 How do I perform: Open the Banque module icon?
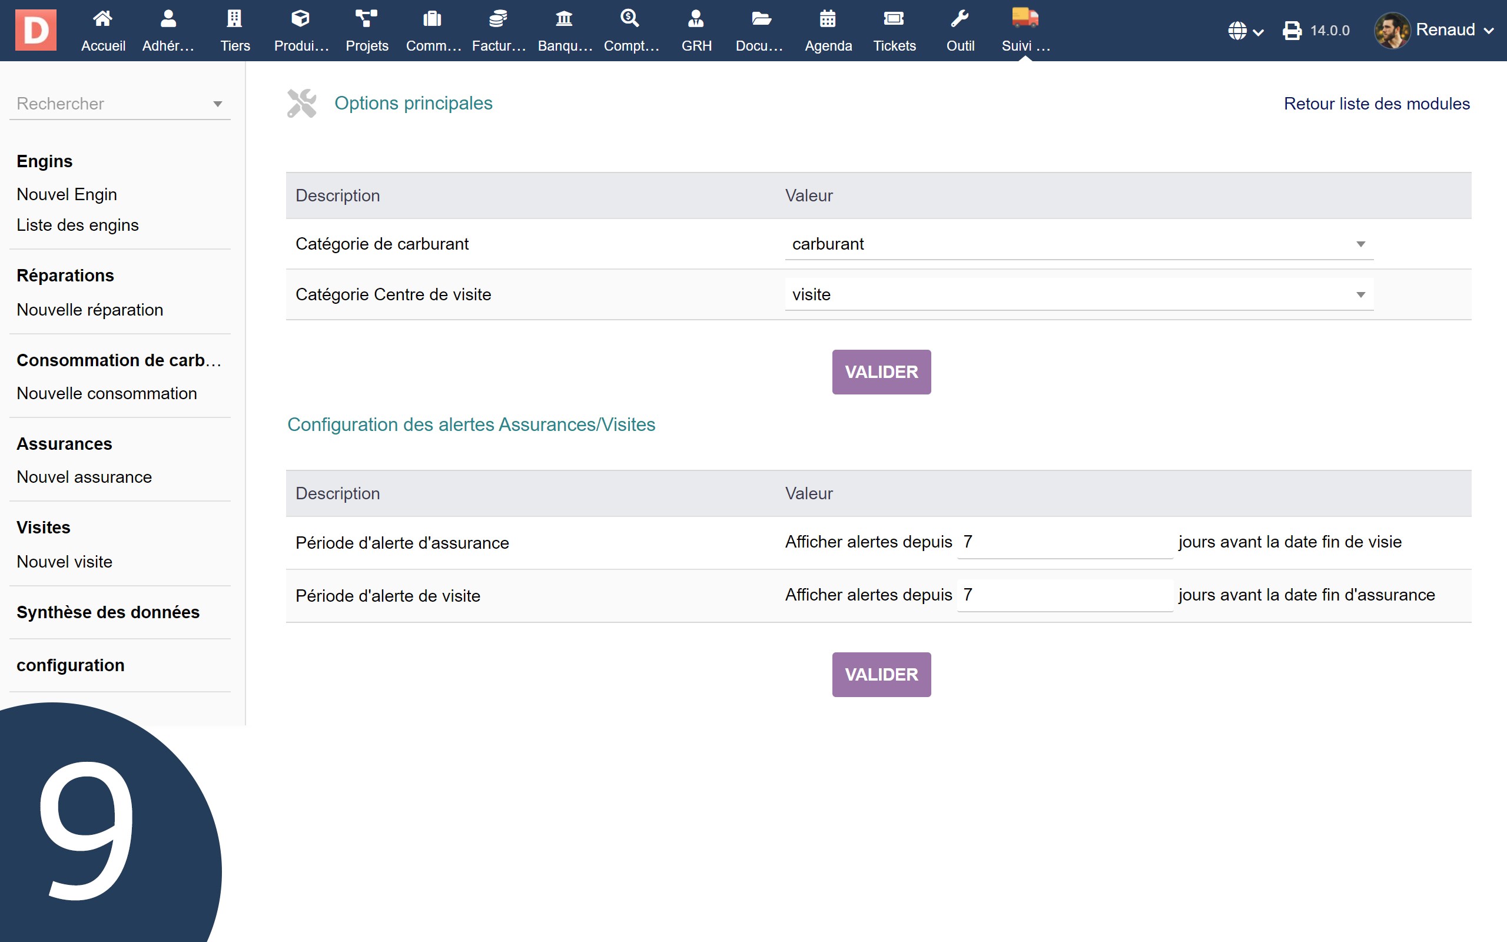pos(564,19)
